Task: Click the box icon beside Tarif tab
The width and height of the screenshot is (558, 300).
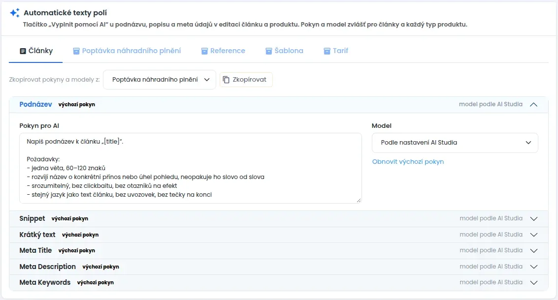Action: [327, 51]
